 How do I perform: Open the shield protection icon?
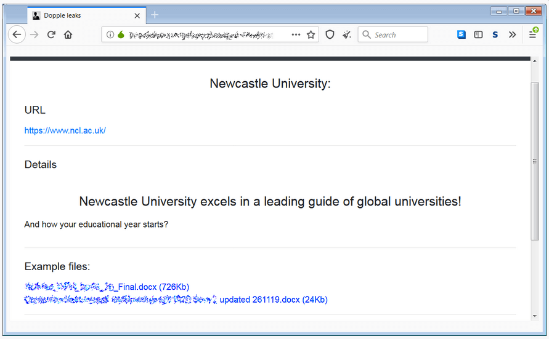[330, 35]
